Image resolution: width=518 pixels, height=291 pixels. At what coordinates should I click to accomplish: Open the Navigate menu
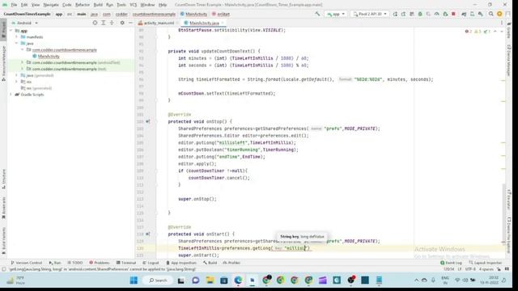click(x=51, y=5)
